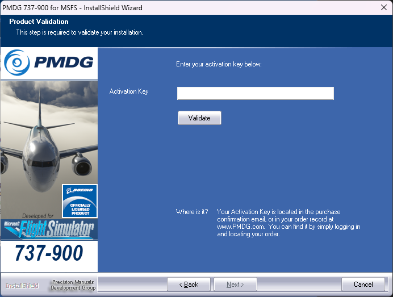
Task: Click the disabled Next button
Action: pos(235,285)
